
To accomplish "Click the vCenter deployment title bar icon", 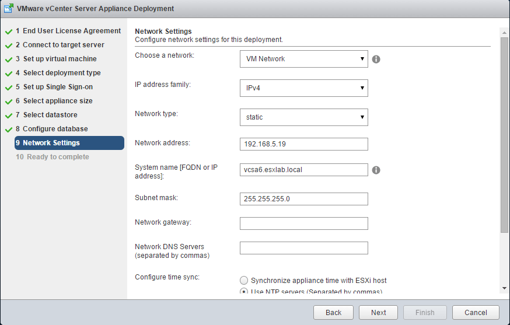I will tap(9, 8).
